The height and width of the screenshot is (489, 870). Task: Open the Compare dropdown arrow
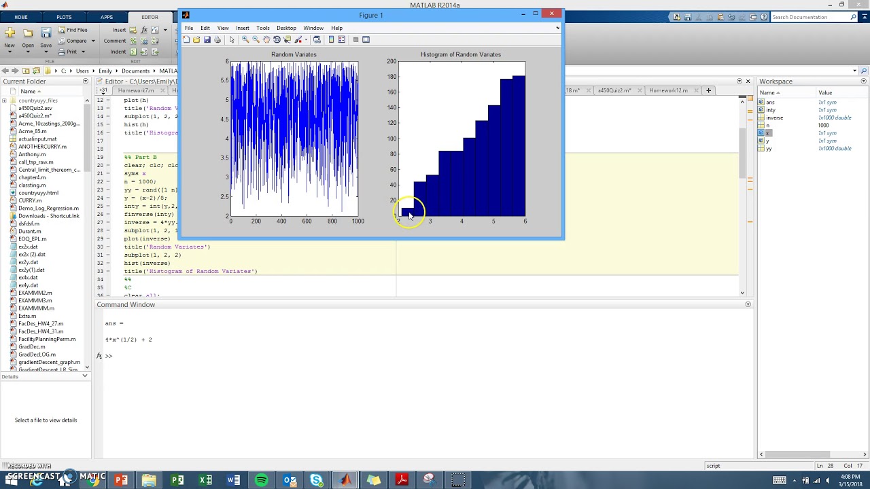coord(92,41)
